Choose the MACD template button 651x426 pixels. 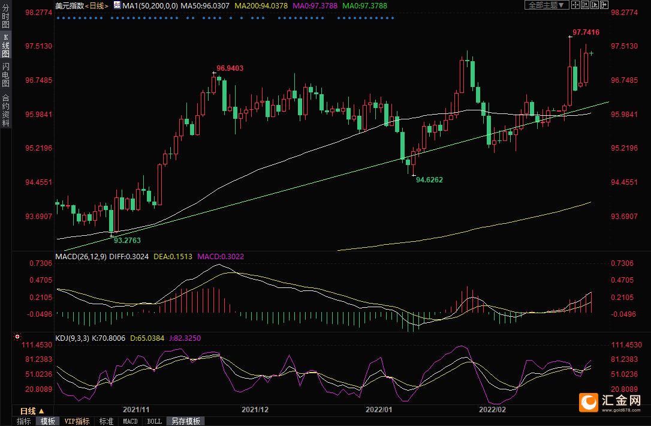(x=130, y=421)
